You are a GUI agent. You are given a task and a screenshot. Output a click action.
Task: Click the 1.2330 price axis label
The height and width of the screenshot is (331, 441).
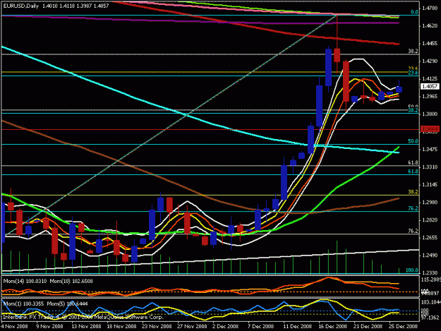pos(430,273)
